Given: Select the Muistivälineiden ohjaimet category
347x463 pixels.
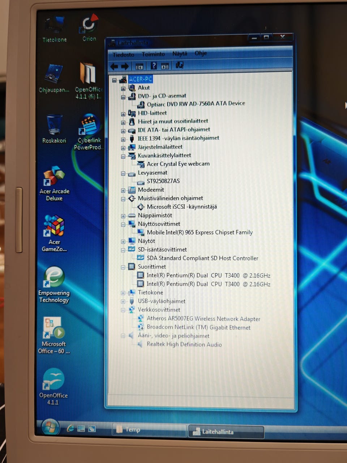Looking at the screenshot, I should [x=170, y=198].
